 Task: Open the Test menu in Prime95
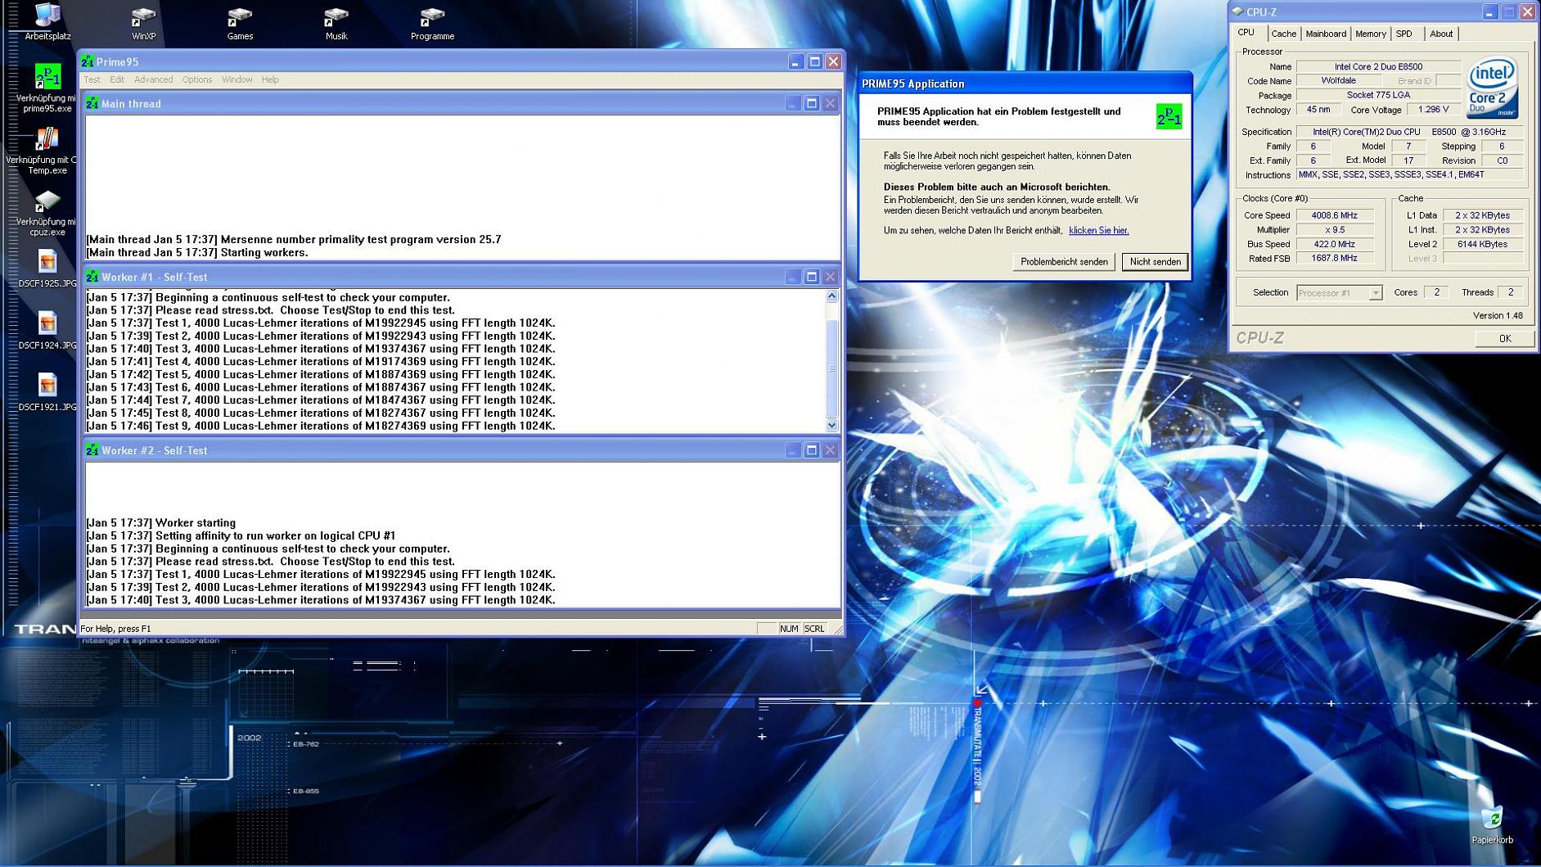(x=92, y=79)
